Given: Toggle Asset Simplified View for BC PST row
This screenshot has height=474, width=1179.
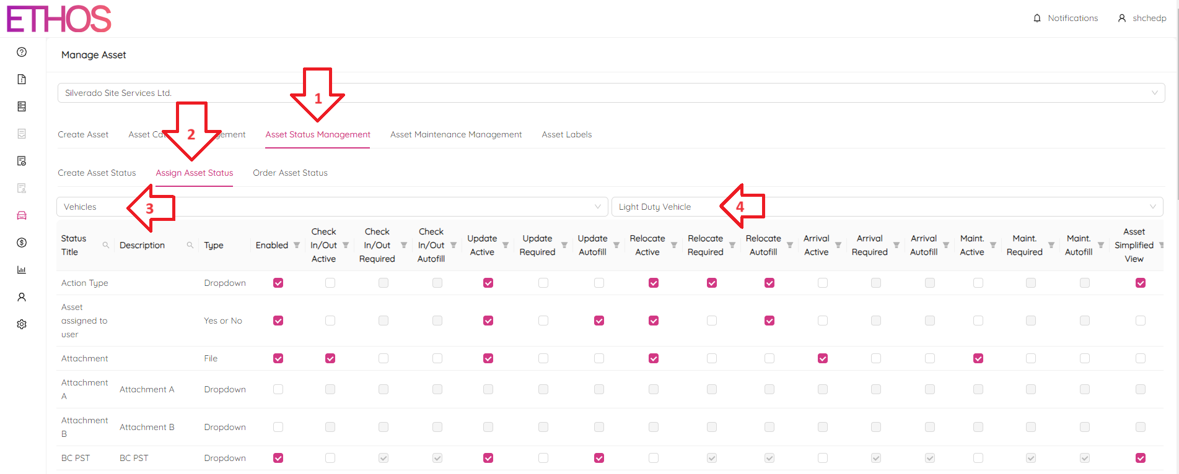Looking at the screenshot, I should coord(1141,458).
